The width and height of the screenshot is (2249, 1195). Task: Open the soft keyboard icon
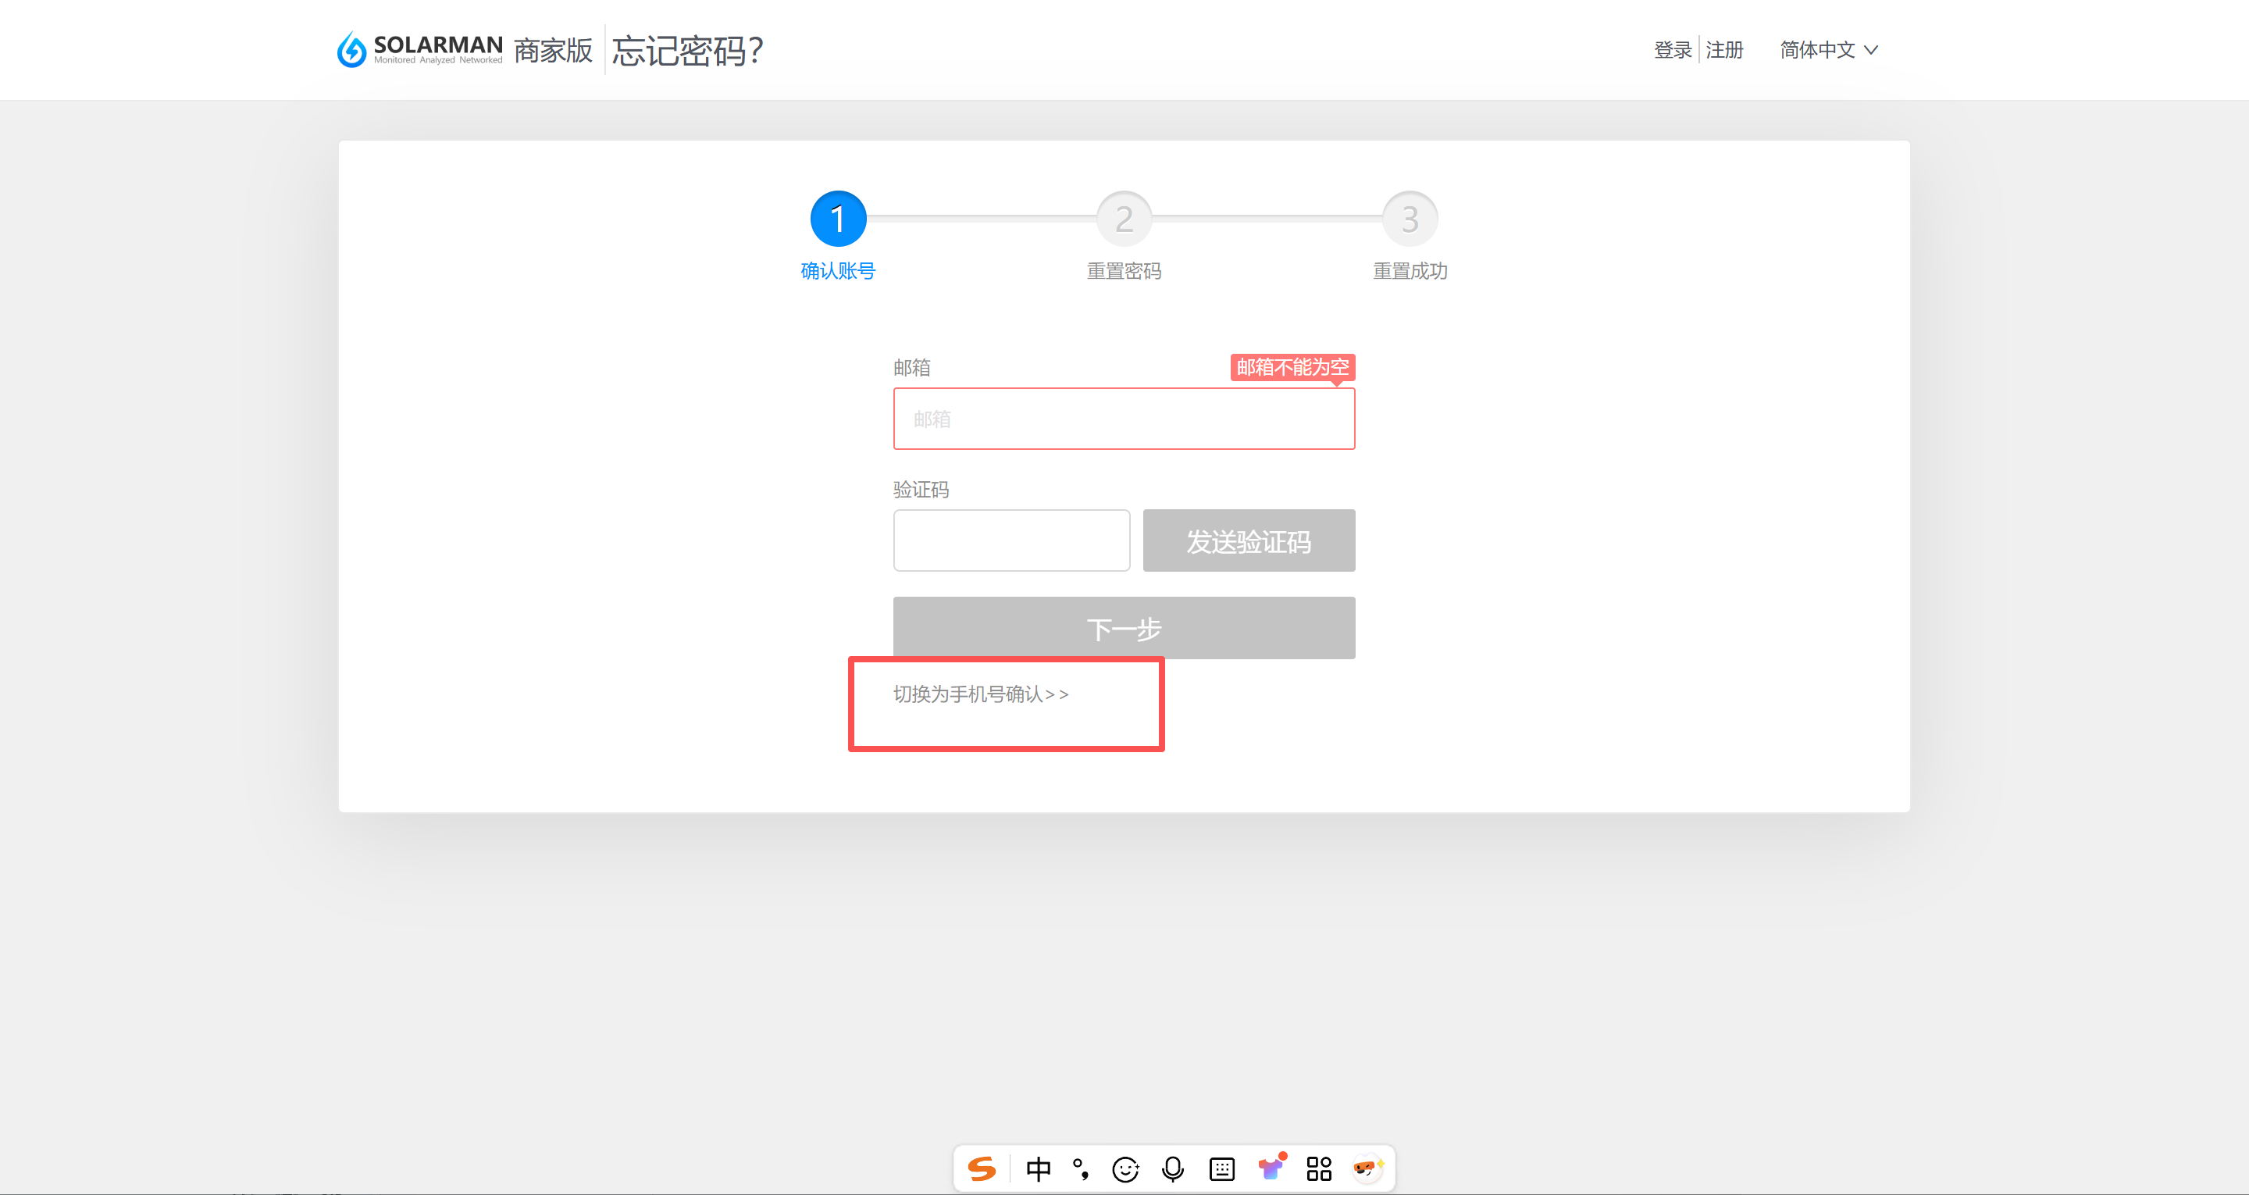1221,1168
